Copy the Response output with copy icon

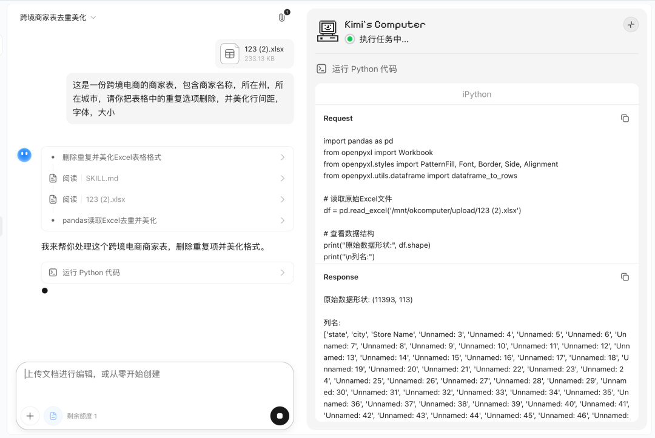[x=625, y=277]
